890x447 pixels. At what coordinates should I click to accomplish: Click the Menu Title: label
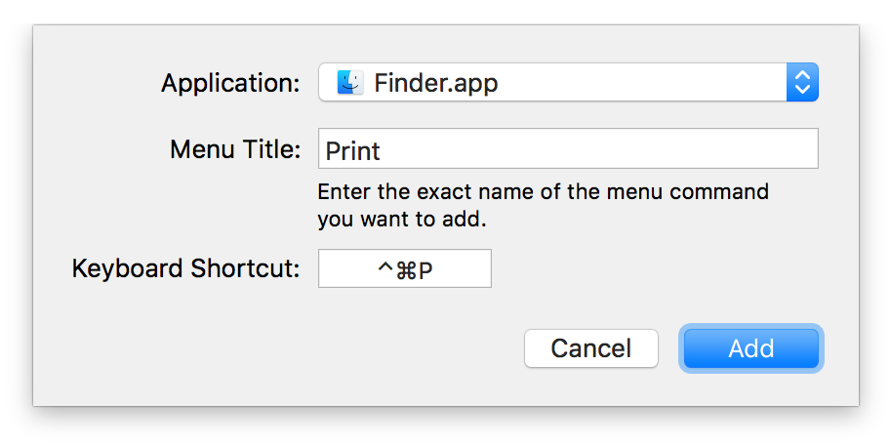tap(235, 149)
